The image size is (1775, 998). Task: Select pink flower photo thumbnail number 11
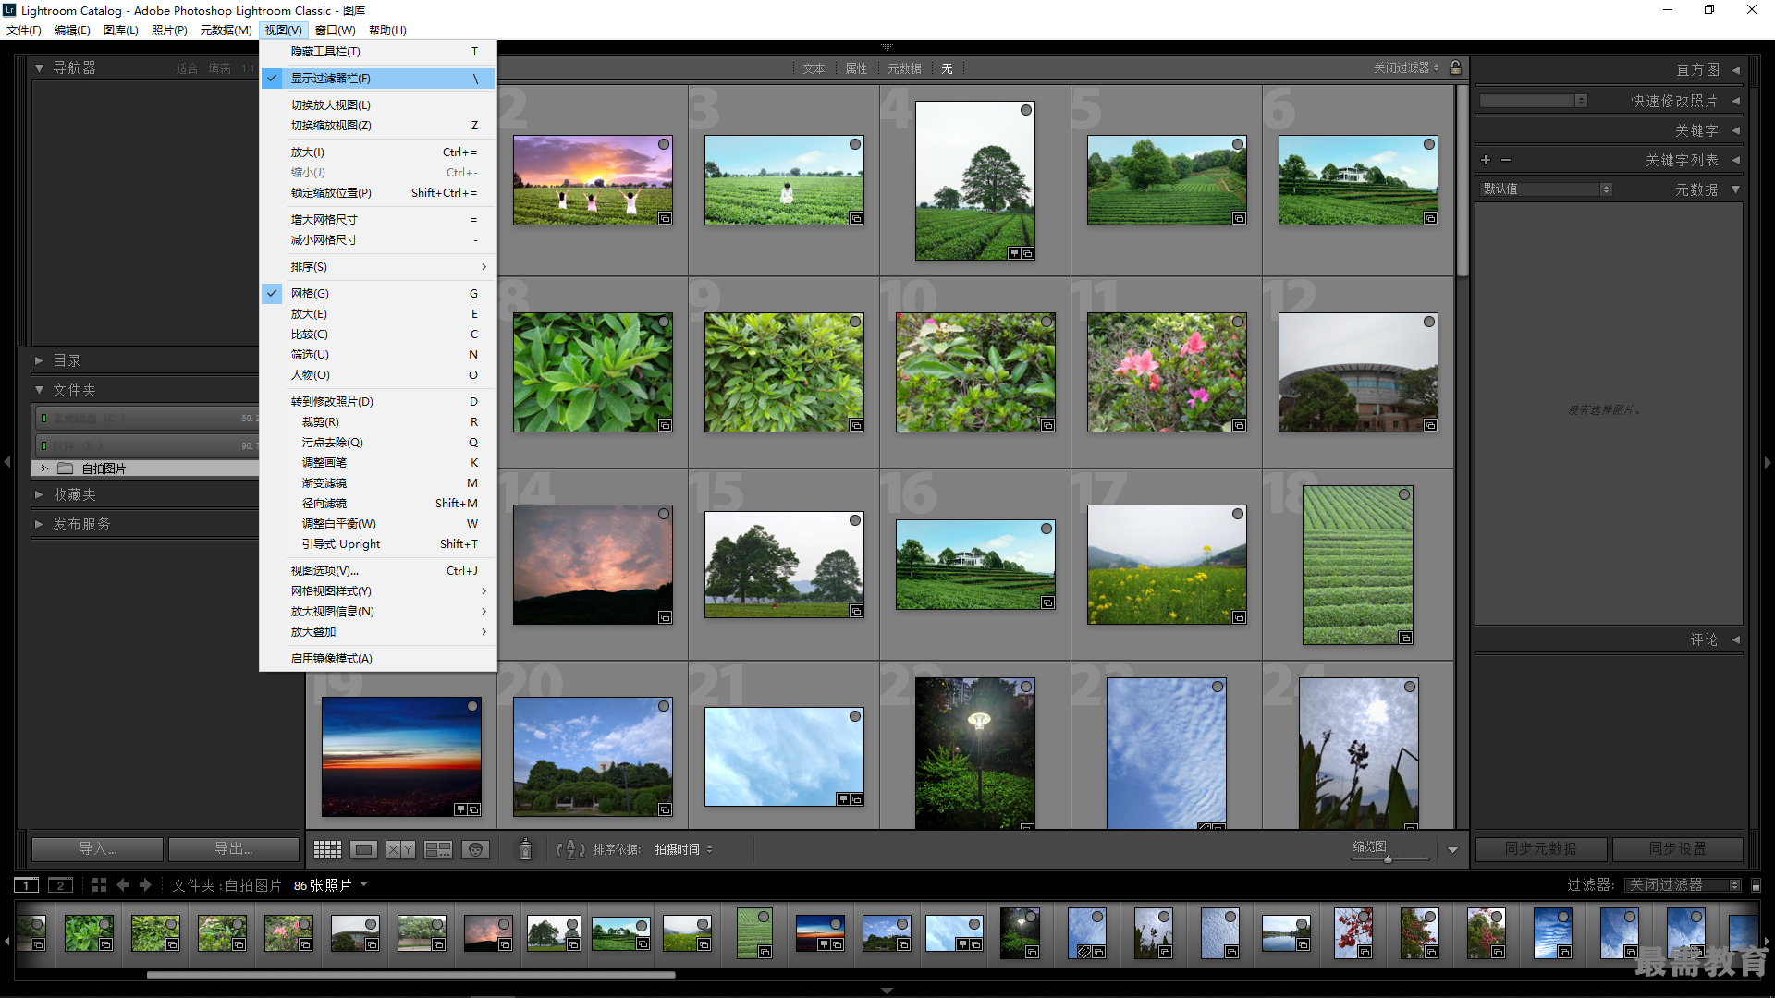click(1167, 372)
